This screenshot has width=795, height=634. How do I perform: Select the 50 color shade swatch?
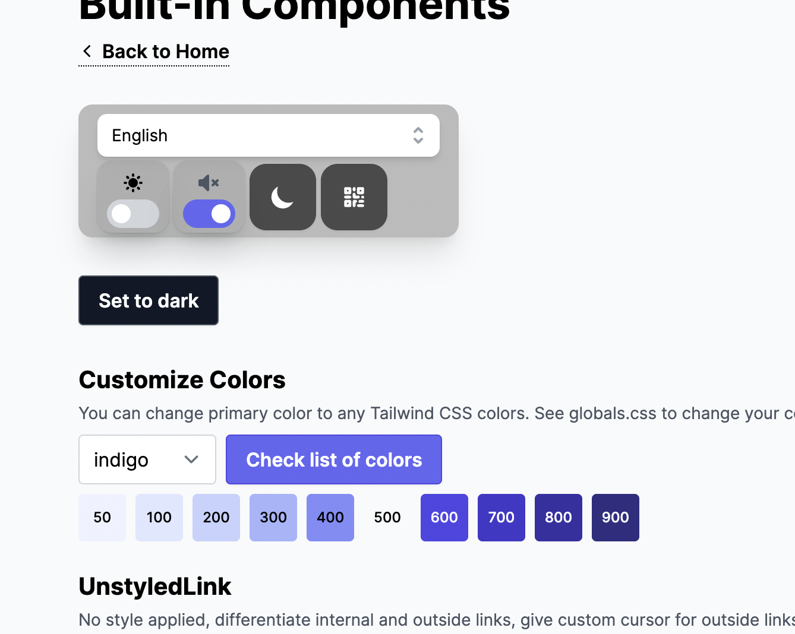[102, 517]
